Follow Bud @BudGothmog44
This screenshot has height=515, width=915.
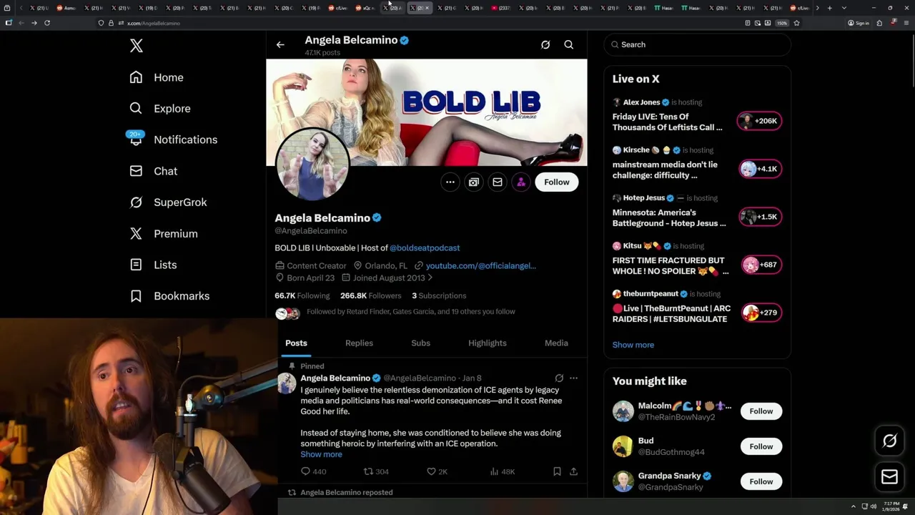point(761,446)
